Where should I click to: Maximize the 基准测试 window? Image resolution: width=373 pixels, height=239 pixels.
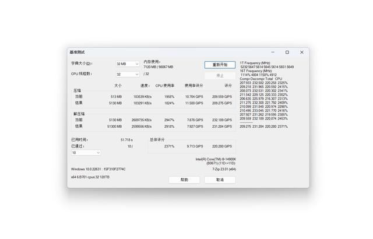coord(287,52)
